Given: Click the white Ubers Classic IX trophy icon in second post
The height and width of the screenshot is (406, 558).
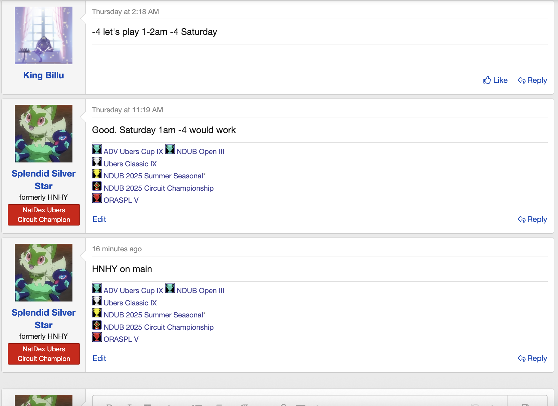Looking at the screenshot, I should click(97, 162).
